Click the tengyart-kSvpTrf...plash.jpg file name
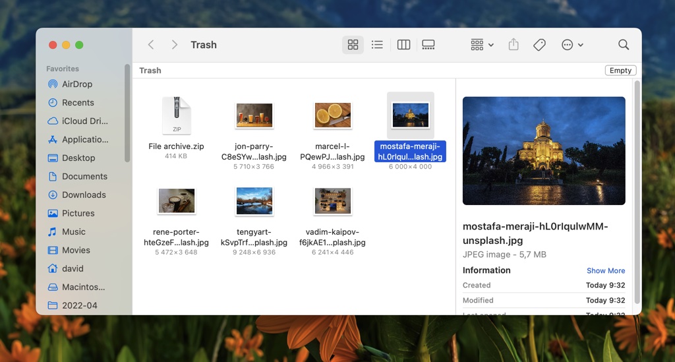Viewport: 675px width, 362px height. click(254, 237)
